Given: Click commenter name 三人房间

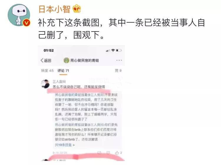Looking at the screenshot, I should tap(59, 81).
